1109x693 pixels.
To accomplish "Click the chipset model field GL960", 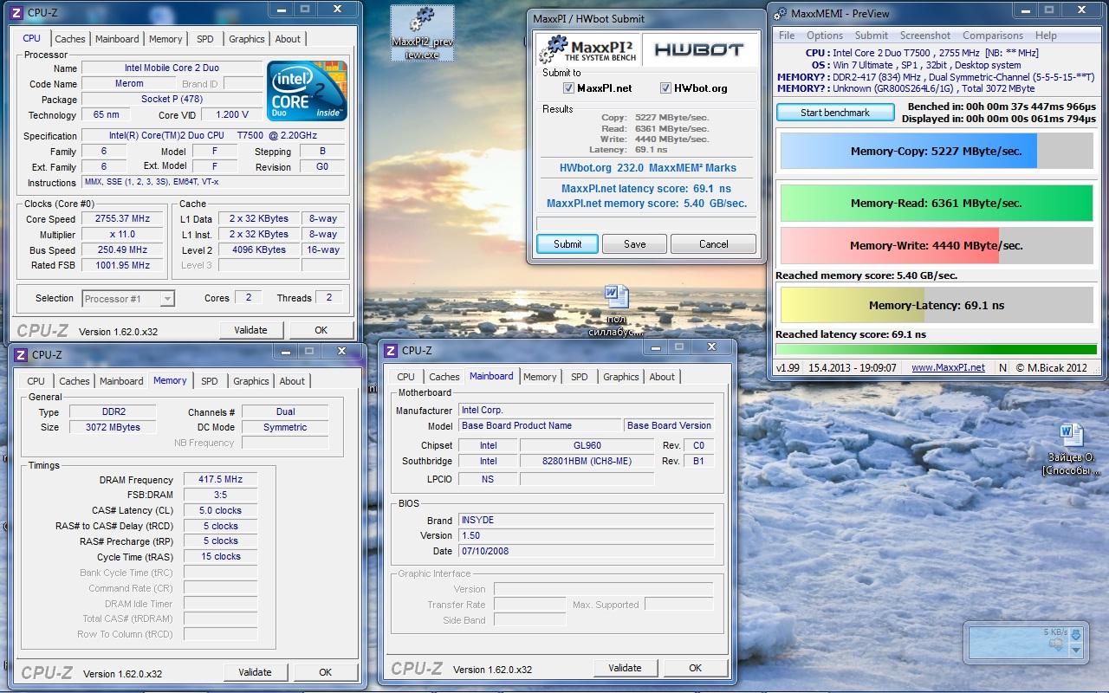I will click(x=587, y=445).
